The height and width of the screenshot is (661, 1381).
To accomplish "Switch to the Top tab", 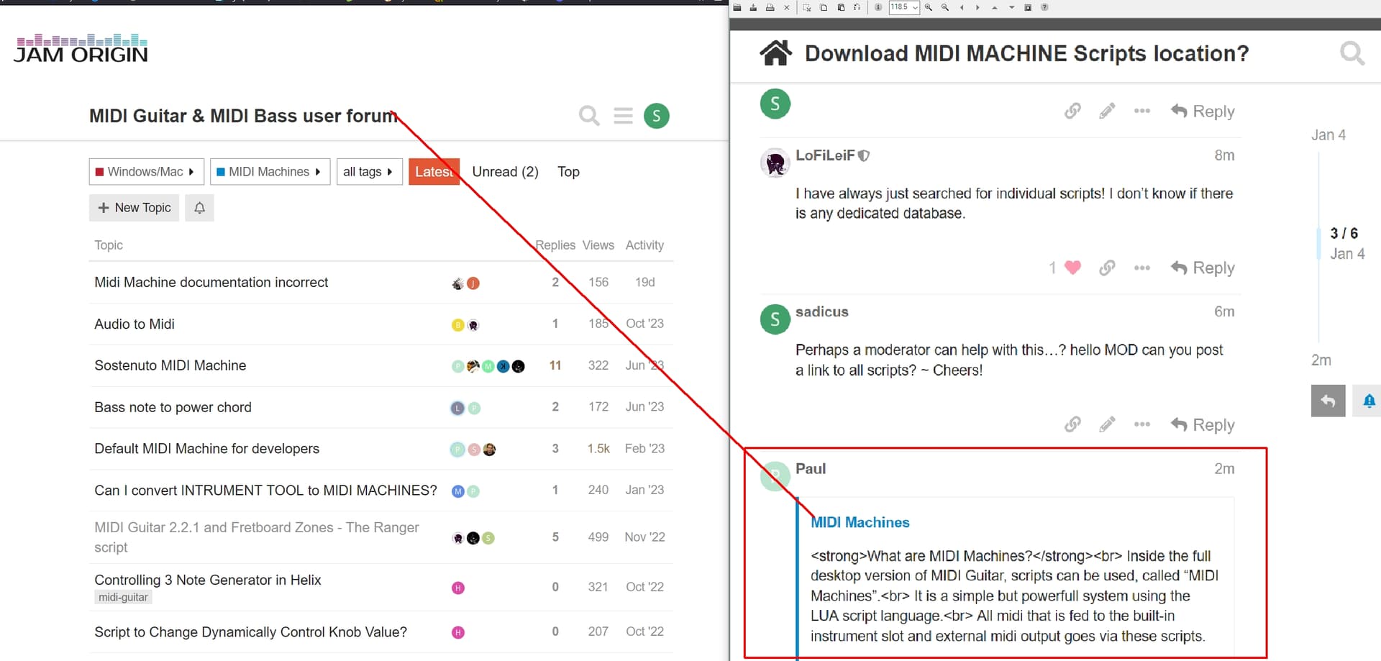I will (x=568, y=172).
